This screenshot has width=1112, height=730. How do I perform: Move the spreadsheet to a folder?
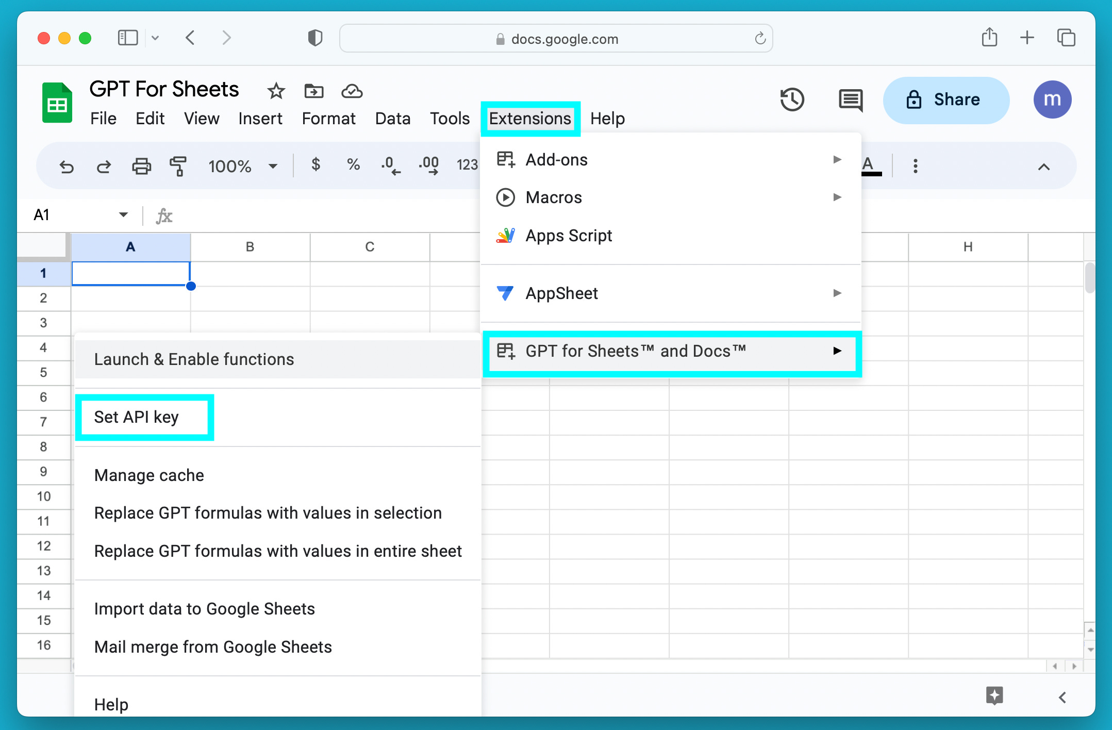point(312,91)
